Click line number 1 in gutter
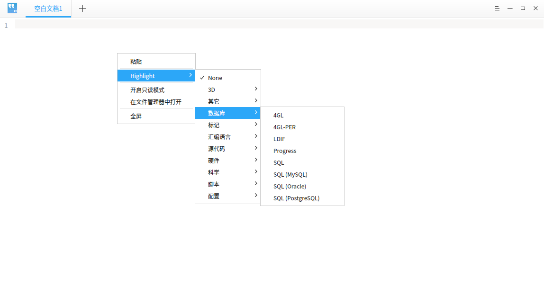 point(6,26)
